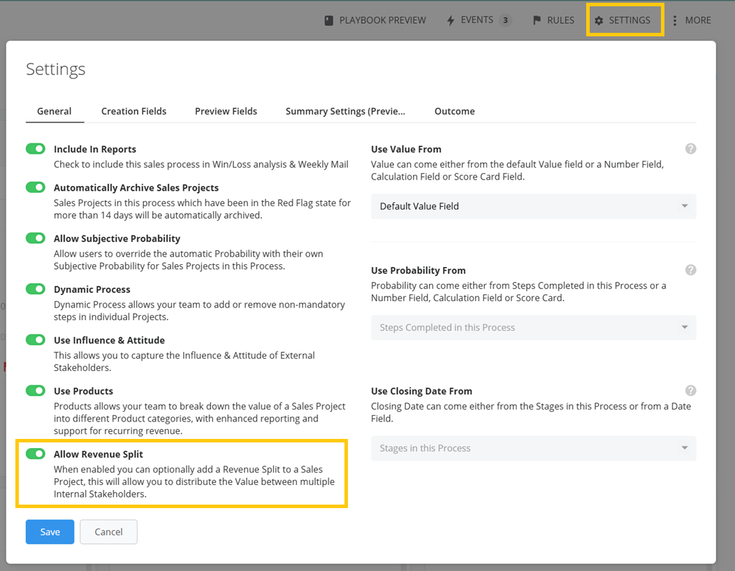Click help icon beside Use Value From
Image resolution: width=735 pixels, height=571 pixels.
690,149
